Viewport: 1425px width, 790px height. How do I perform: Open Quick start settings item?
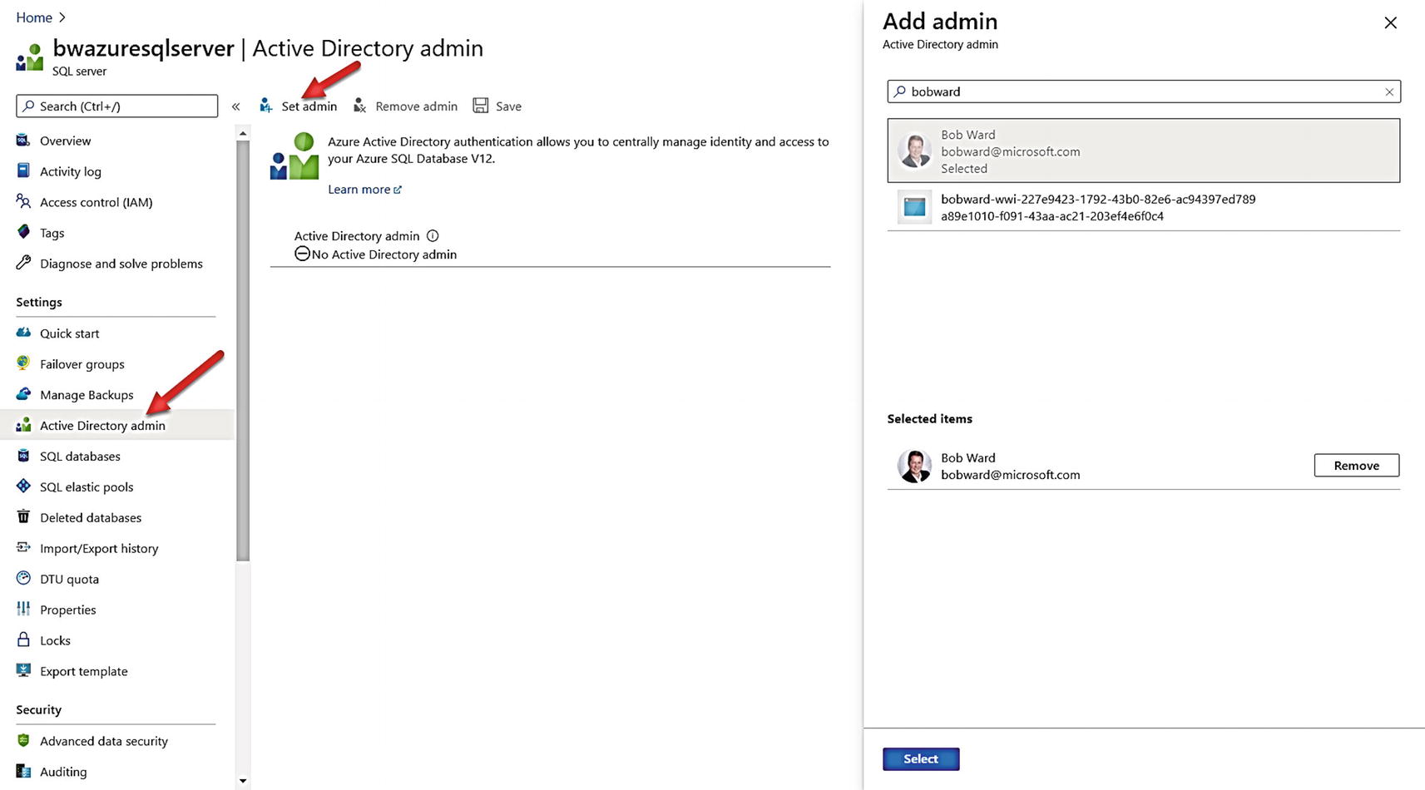coord(70,333)
